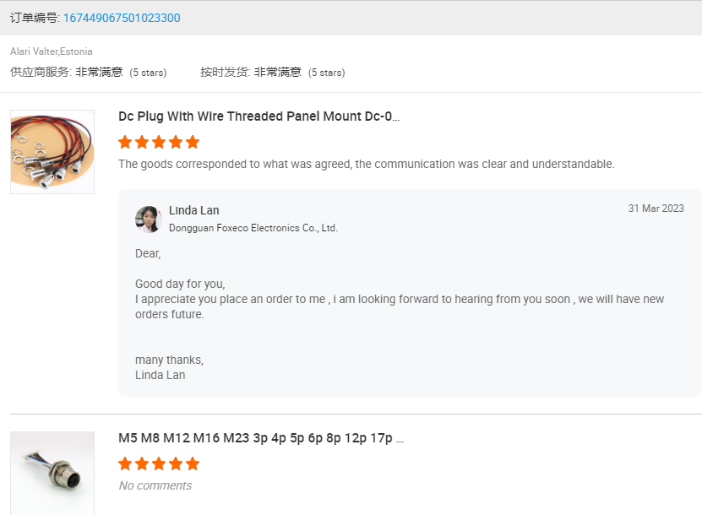Viewport: 702px width, 515px height.
Task: Open Dongguan Foxeco Electronics Co., Ltd. link
Action: click(253, 228)
